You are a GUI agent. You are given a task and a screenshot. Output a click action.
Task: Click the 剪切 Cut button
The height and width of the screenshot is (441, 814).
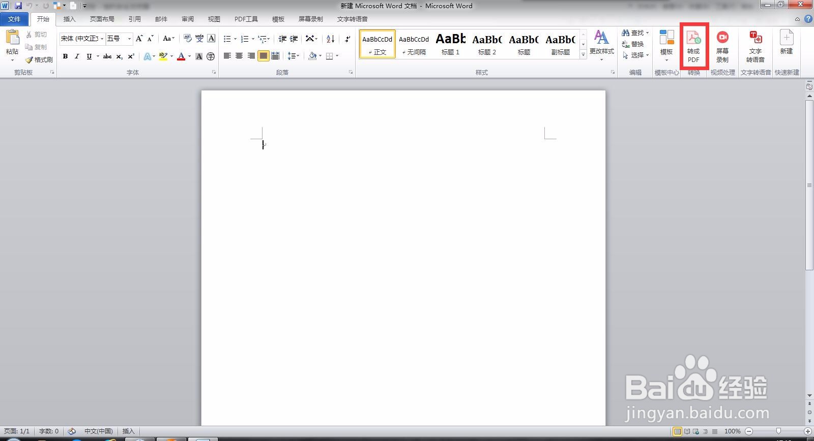(x=36, y=35)
